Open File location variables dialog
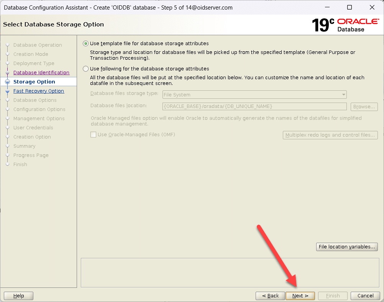The image size is (384, 302). 346,247
